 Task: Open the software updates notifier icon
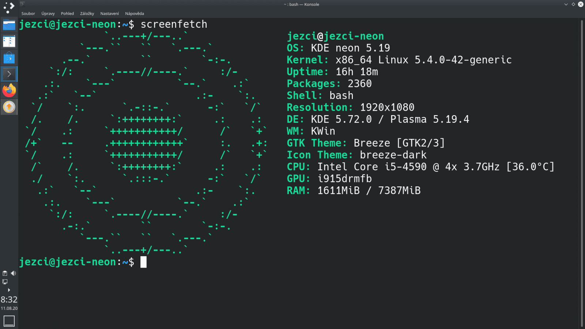click(x=9, y=107)
